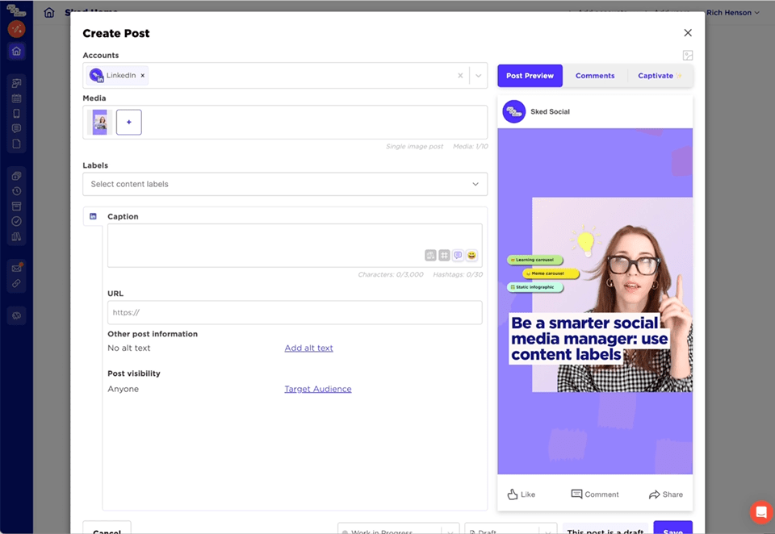The width and height of the screenshot is (775, 534).
Task: Add more media with the plus button
Action: pyautogui.click(x=129, y=122)
